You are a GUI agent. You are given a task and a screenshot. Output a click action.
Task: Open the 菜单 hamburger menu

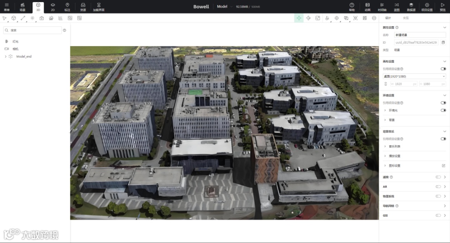pos(7,7)
